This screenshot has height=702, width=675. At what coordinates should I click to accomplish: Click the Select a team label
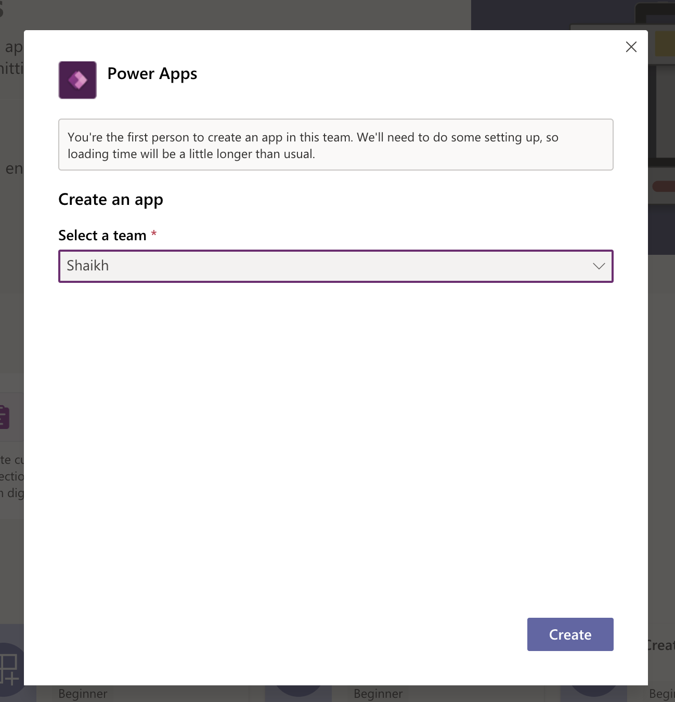coord(102,236)
